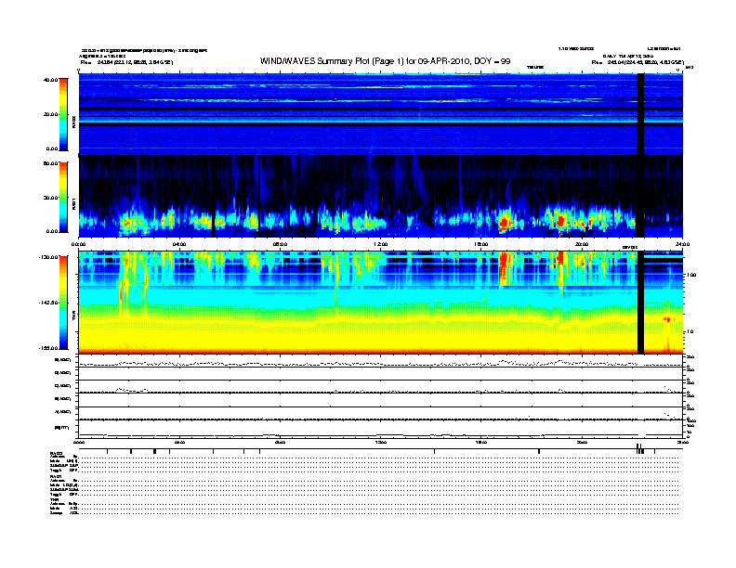Screen dimensions: 736x568
Task: Click the TNR color scale bar
Action: click(63, 303)
